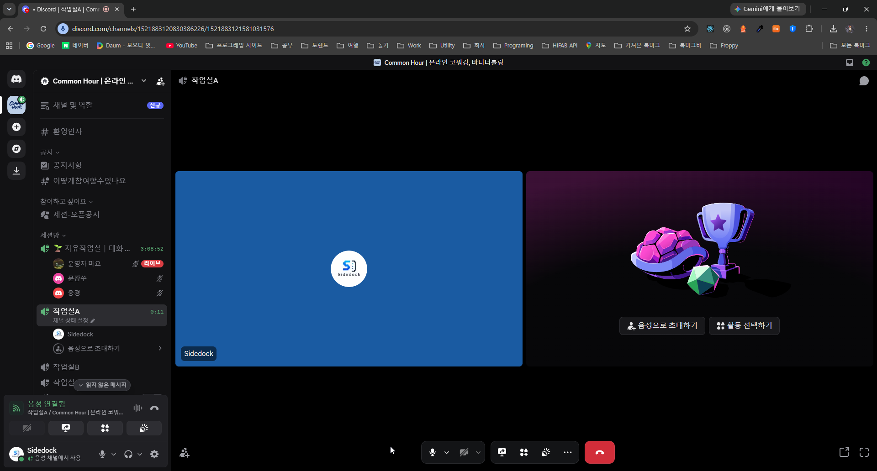
Task: Share your screen in bottom call bar
Action: pyautogui.click(x=502, y=452)
